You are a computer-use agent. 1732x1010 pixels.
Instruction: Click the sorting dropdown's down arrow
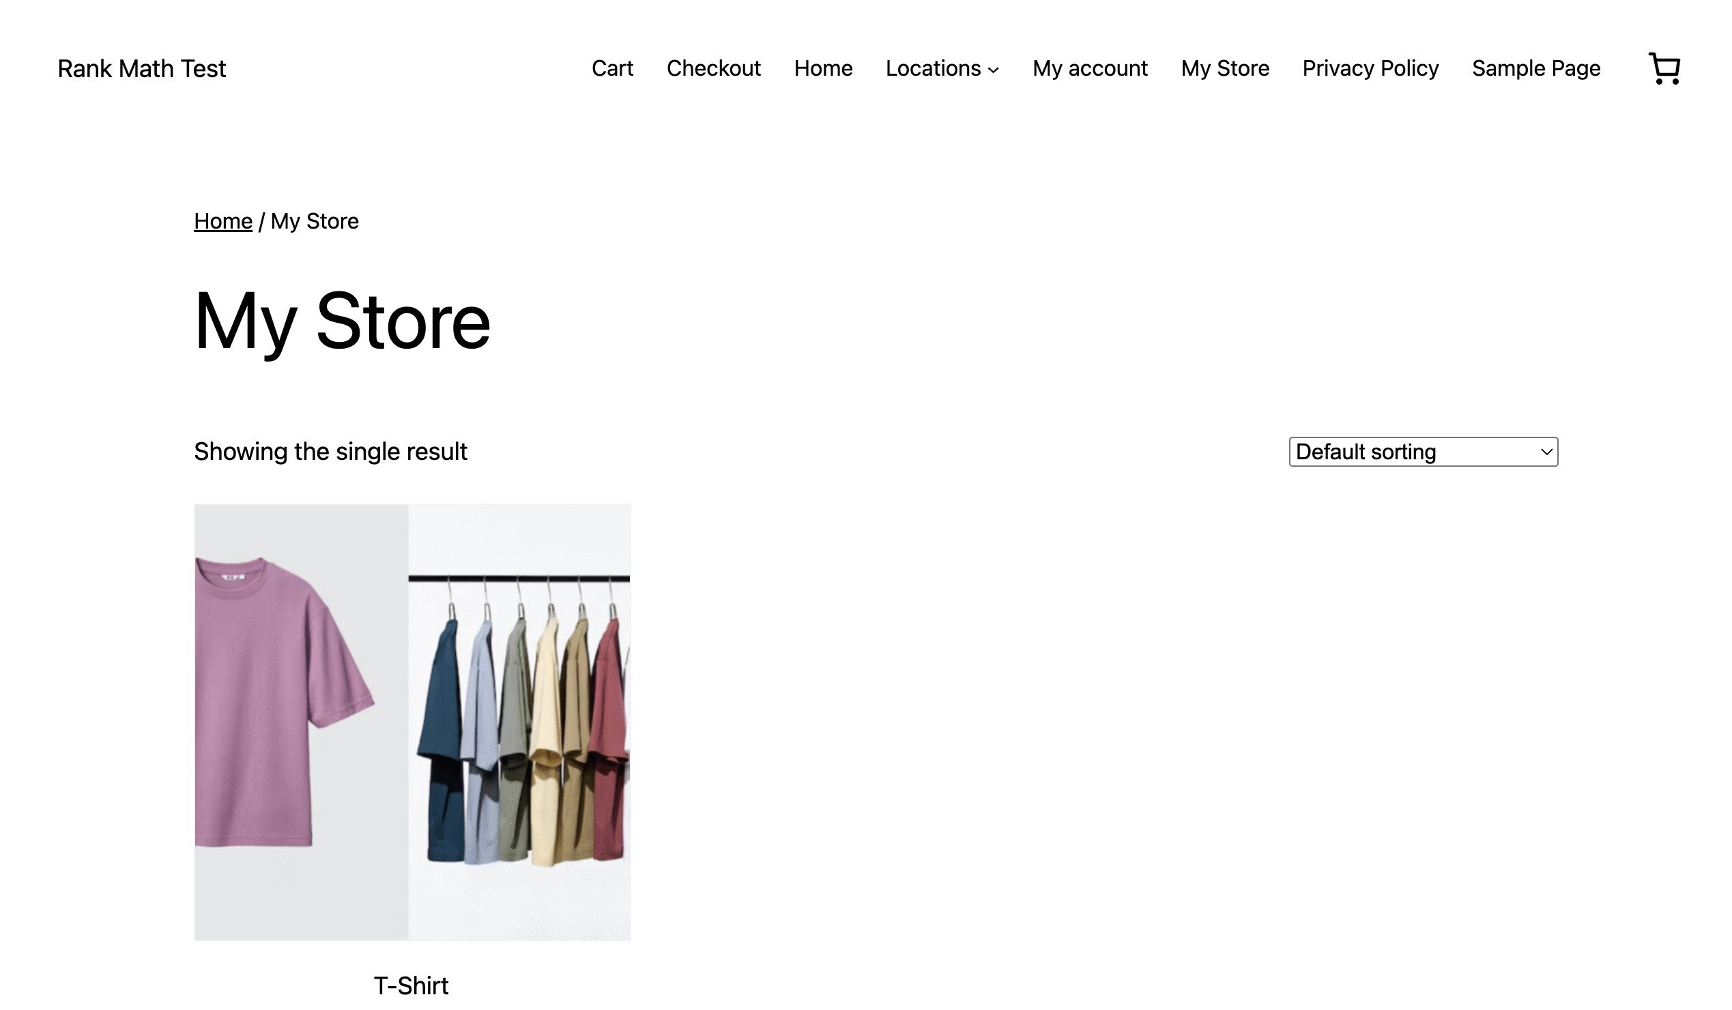tap(1546, 452)
